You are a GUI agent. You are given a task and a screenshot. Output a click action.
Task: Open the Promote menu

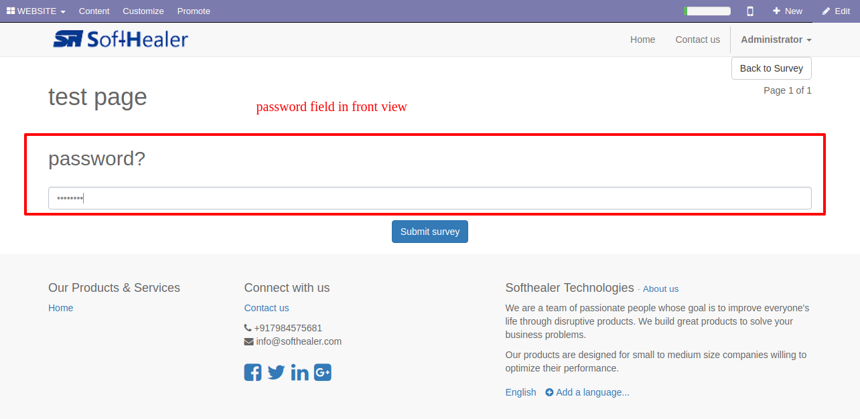[x=194, y=11]
